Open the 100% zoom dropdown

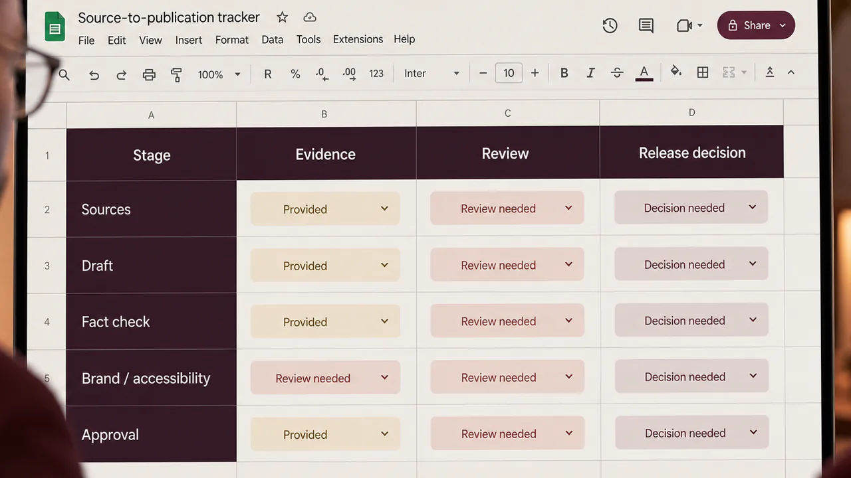coord(219,75)
